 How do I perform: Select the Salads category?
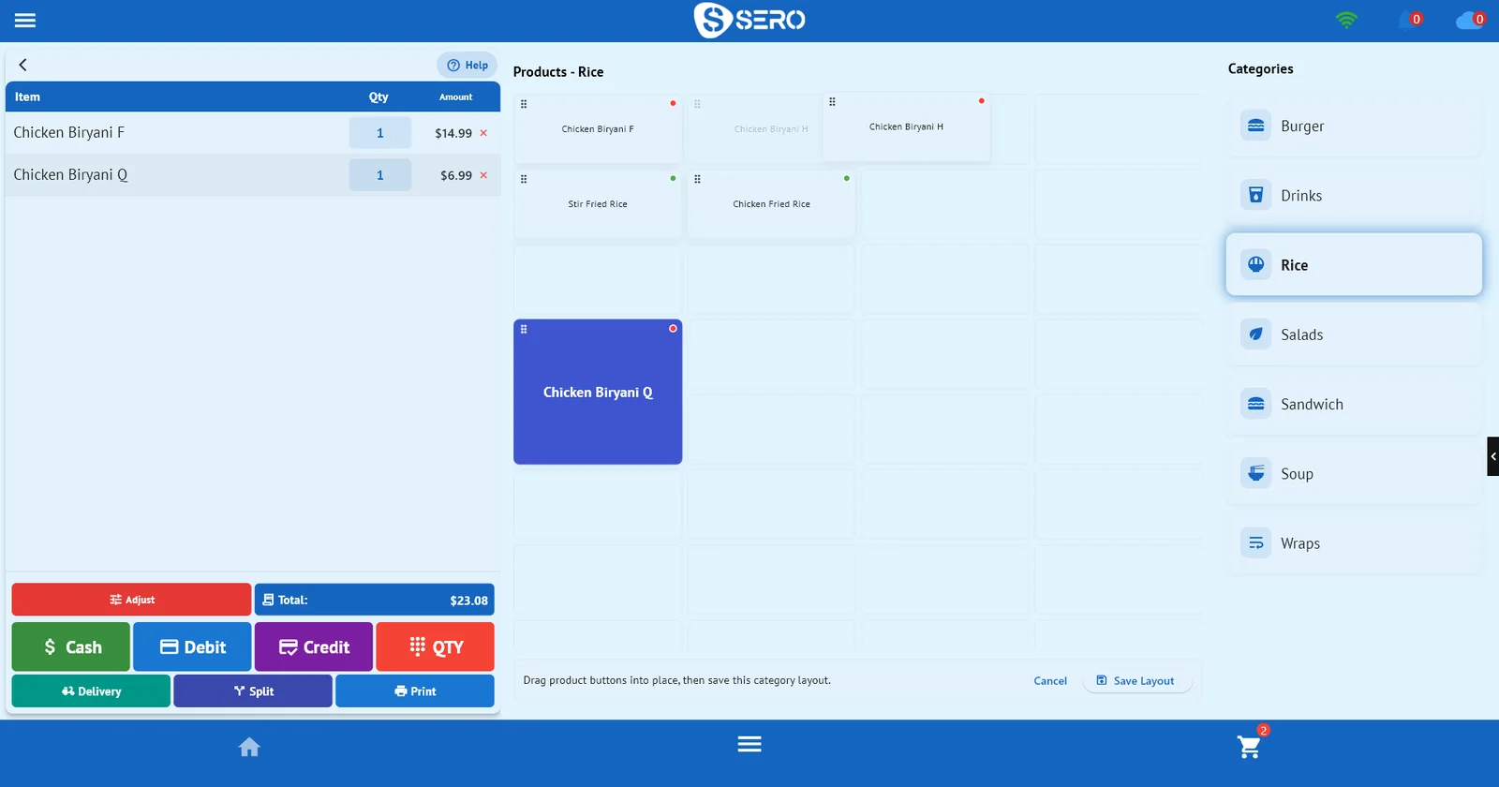1354,334
